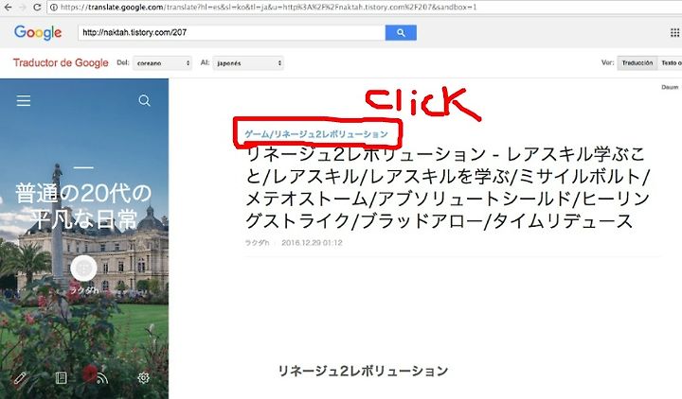This screenshot has height=399, width=682.
Task: Open the source language dropdown coreano
Action: click(x=162, y=63)
